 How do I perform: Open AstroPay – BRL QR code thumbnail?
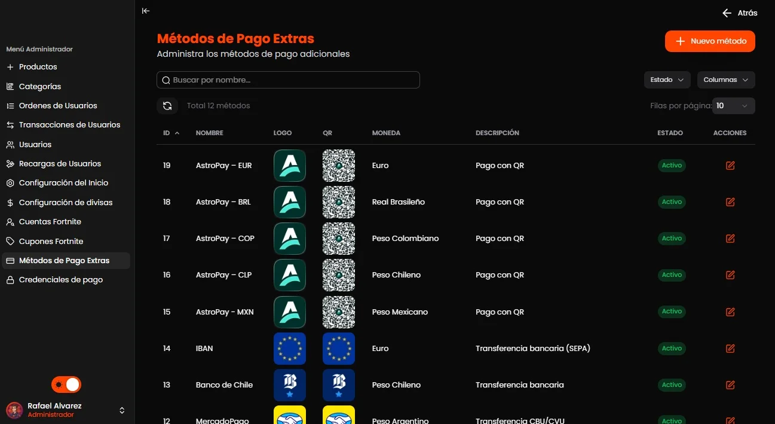(339, 202)
